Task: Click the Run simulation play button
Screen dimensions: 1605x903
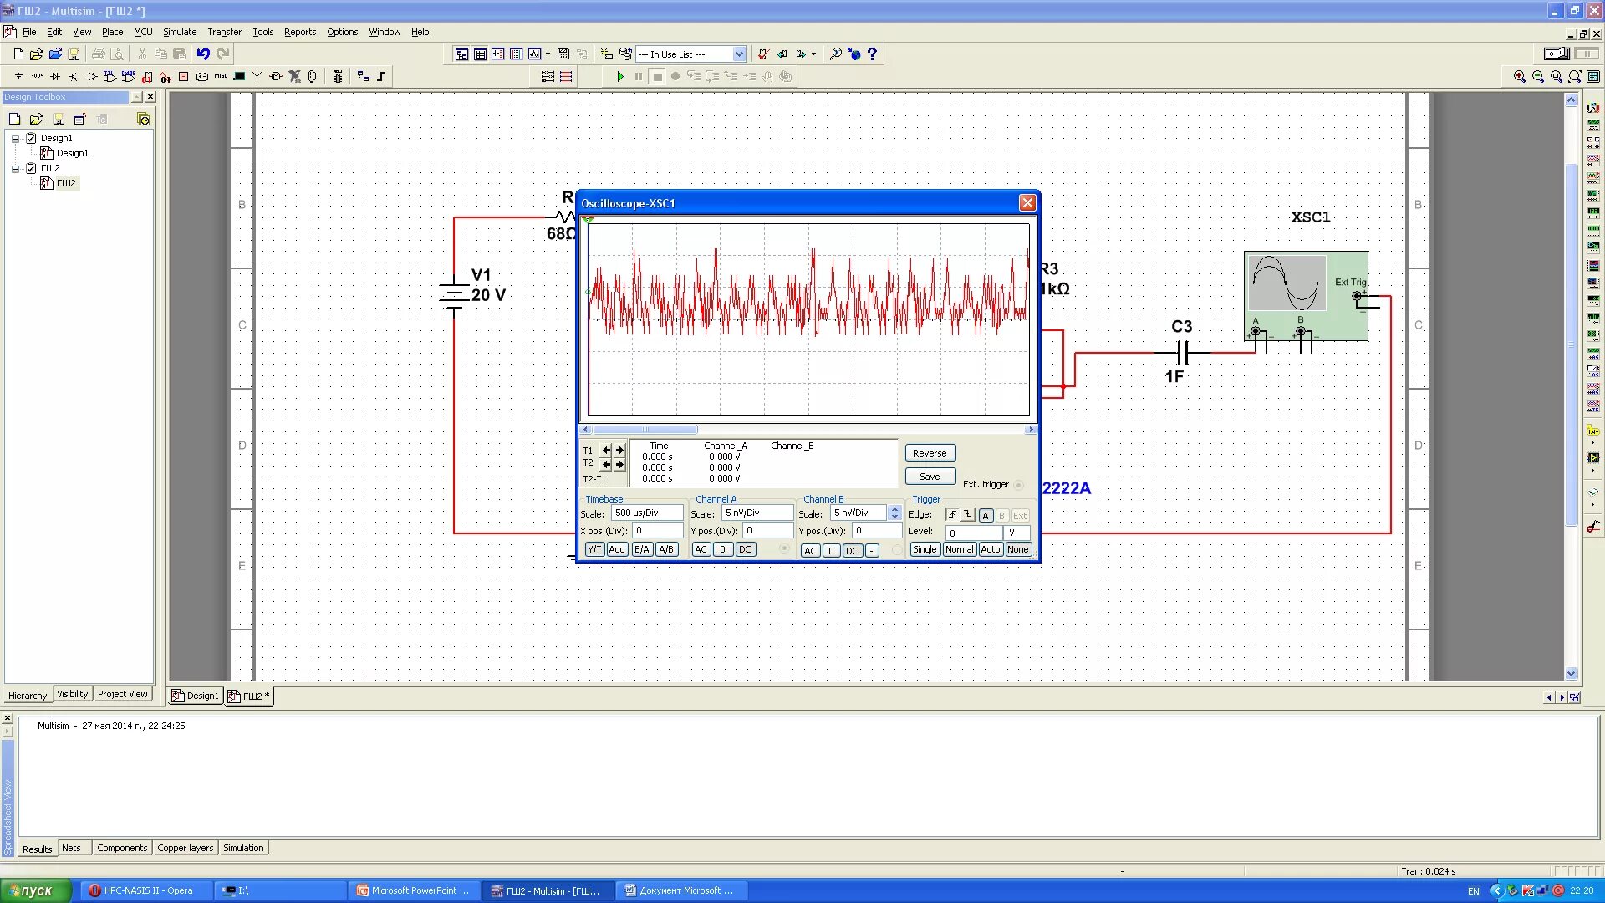Action: point(619,76)
